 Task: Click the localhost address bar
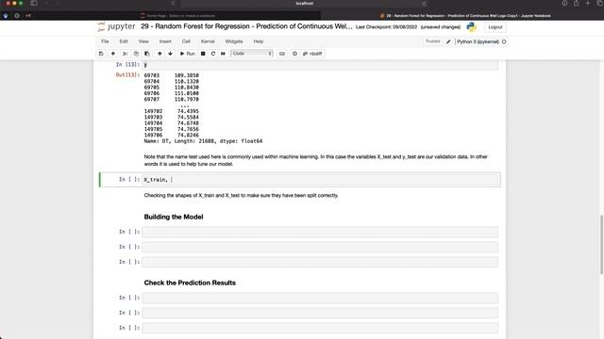[304, 4]
